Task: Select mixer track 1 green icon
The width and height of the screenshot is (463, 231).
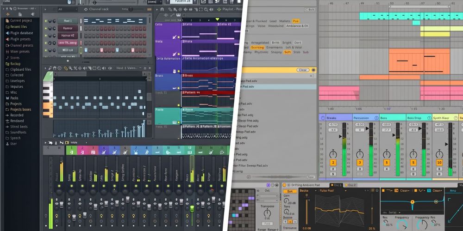Action: point(71,152)
